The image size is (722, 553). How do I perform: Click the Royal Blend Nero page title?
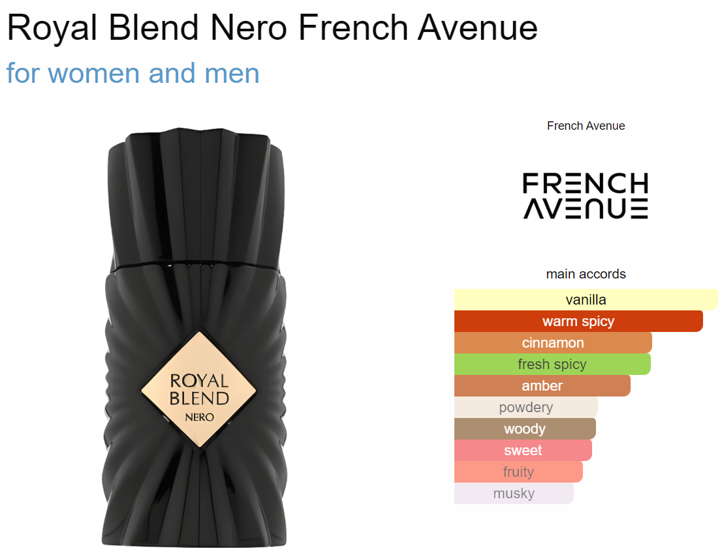[272, 27]
